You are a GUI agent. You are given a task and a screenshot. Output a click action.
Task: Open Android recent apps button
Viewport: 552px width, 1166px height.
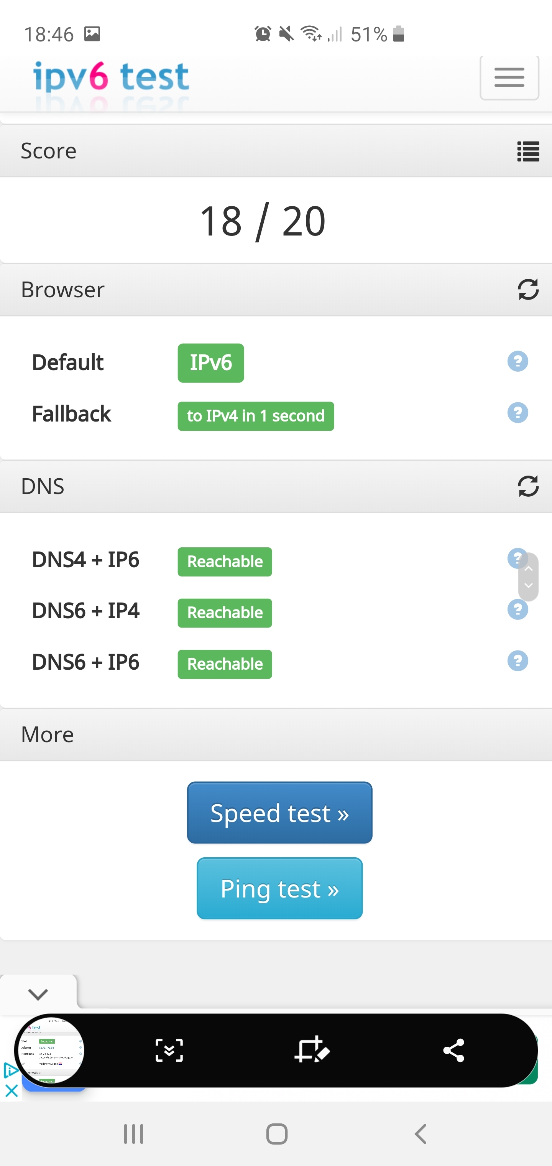tap(134, 1134)
